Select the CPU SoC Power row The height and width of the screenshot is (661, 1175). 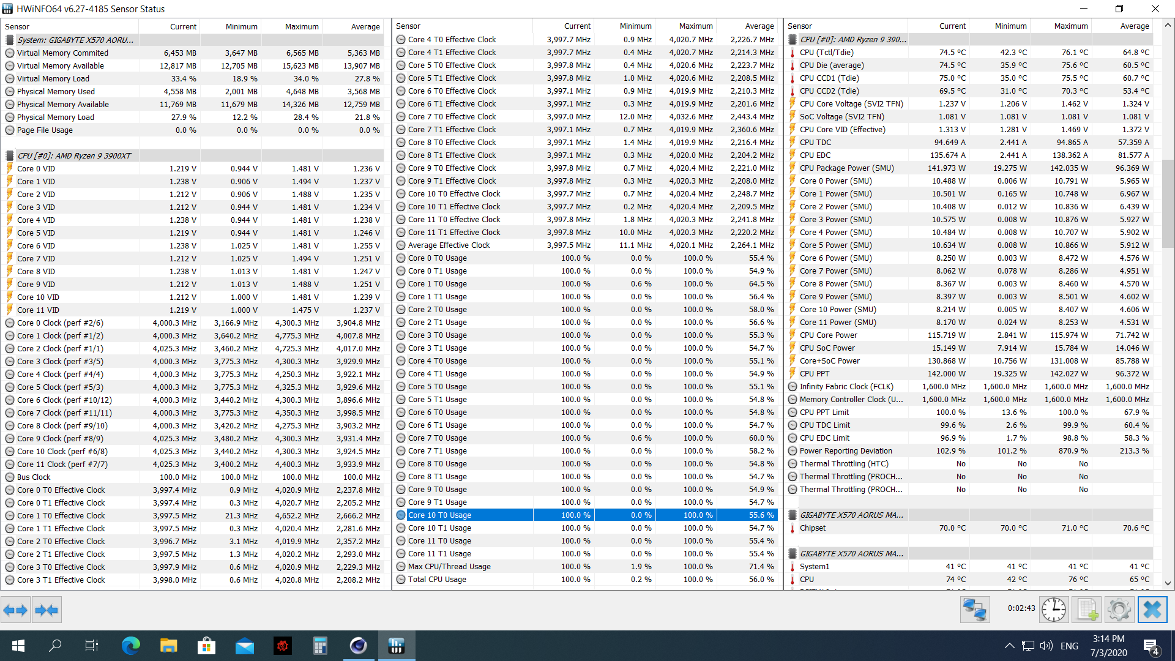point(970,348)
